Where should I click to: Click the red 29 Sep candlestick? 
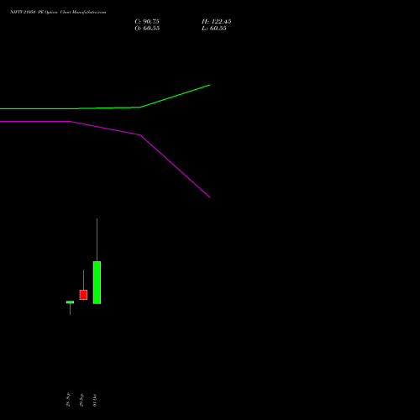pos(83,295)
